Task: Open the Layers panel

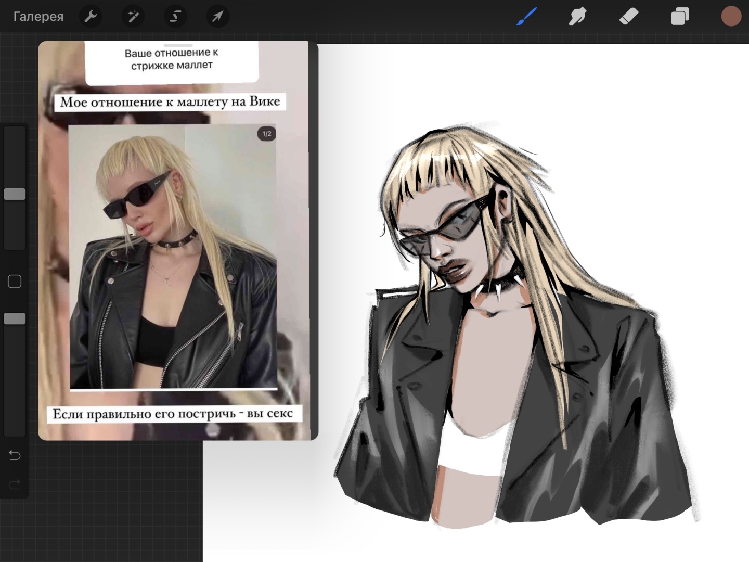Action: (x=680, y=17)
